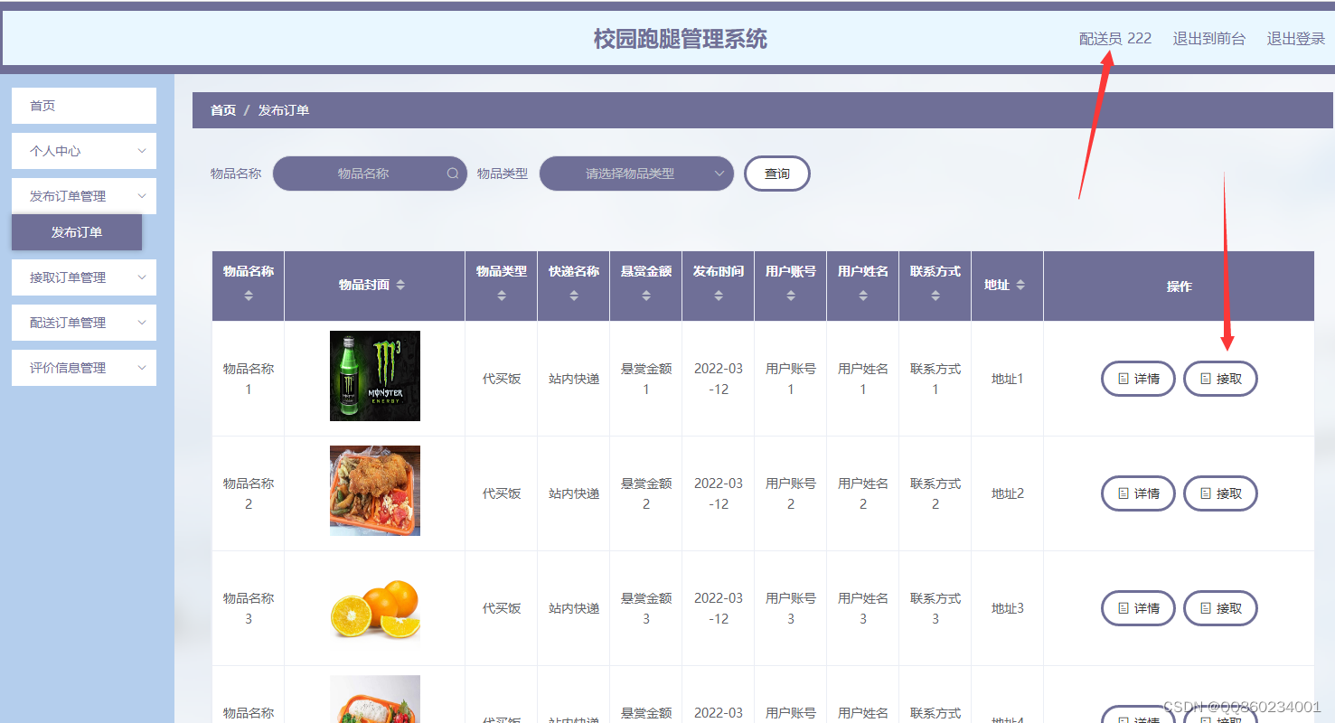This screenshot has width=1335, height=723.
Task: Sort by 发布时间 column arrows
Action: pyautogui.click(x=719, y=296)
